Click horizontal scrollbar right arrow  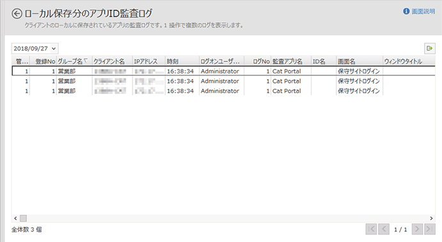431,218
